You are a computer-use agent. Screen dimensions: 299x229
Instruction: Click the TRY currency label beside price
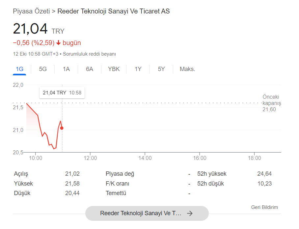click(58, 31)
